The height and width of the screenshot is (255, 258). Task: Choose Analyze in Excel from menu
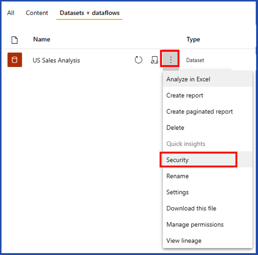tap(188, 79)
